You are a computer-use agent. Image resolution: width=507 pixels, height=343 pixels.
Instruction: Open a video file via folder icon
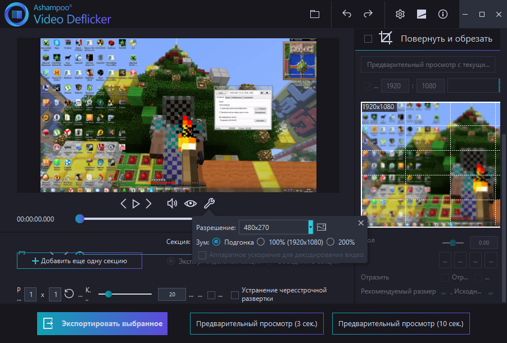click(x=315, y=14)
